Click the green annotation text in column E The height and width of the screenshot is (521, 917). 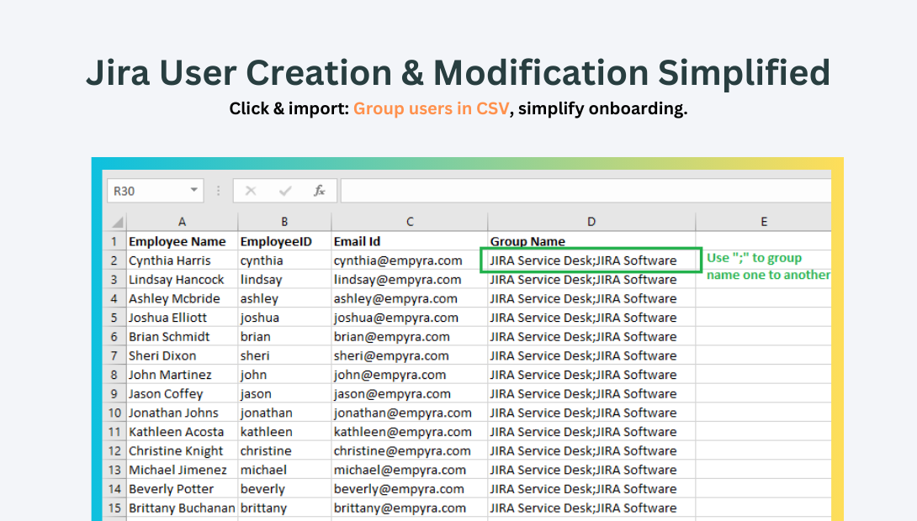tap(766, 266)
